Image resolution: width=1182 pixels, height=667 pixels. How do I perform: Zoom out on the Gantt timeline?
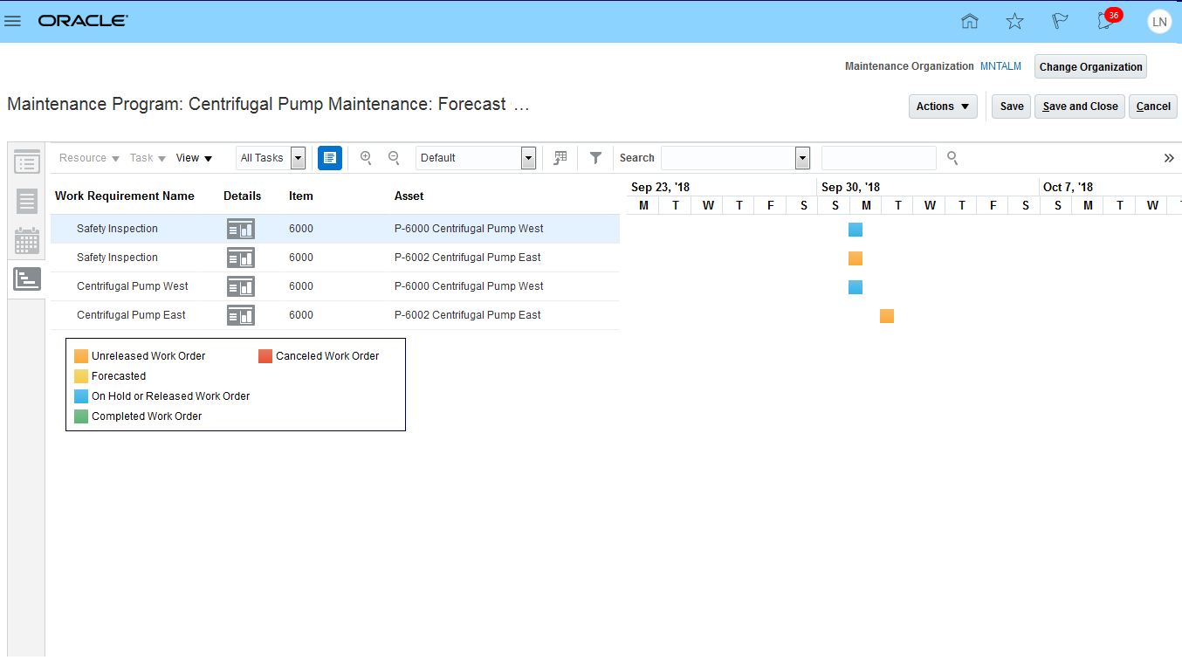394,158
